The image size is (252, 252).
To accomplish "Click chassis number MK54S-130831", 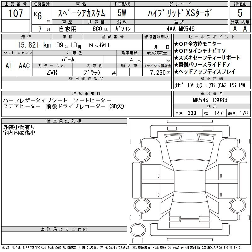I will pyautogui.click(x=211, y=100).
